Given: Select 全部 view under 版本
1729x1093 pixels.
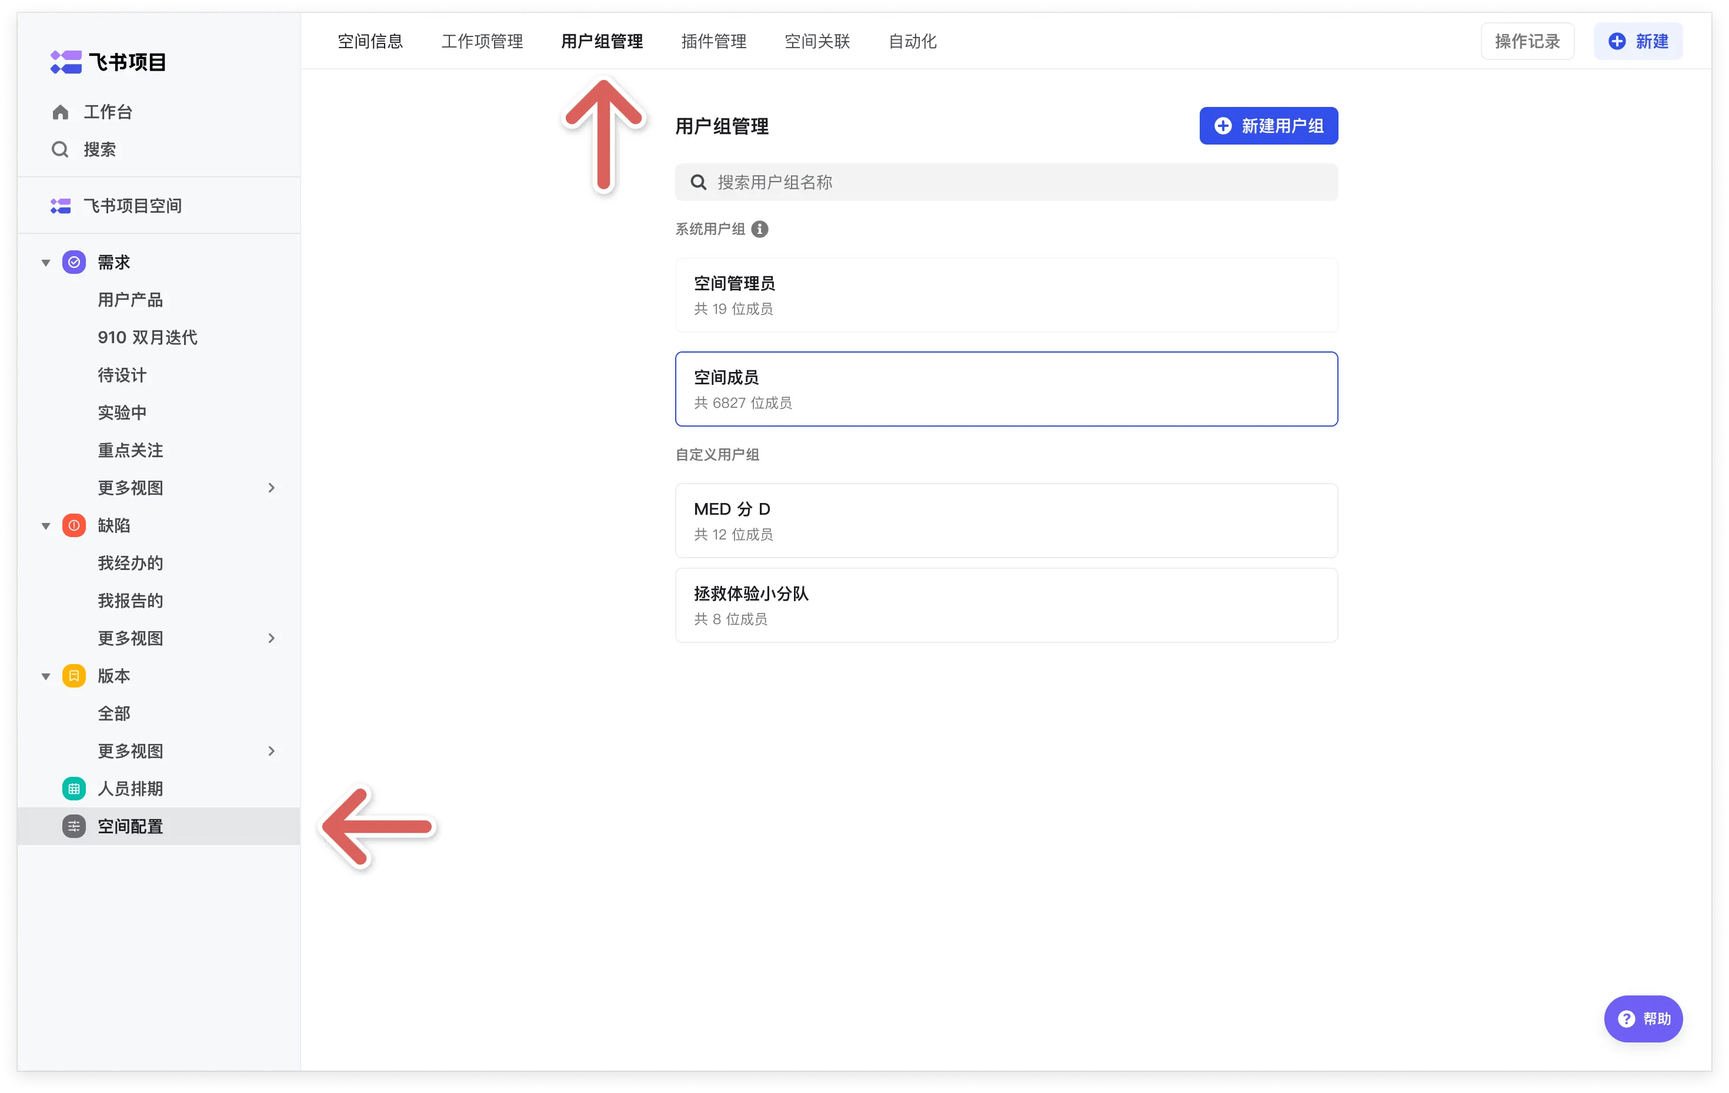Looking at the screenshot, I should 114,713.
